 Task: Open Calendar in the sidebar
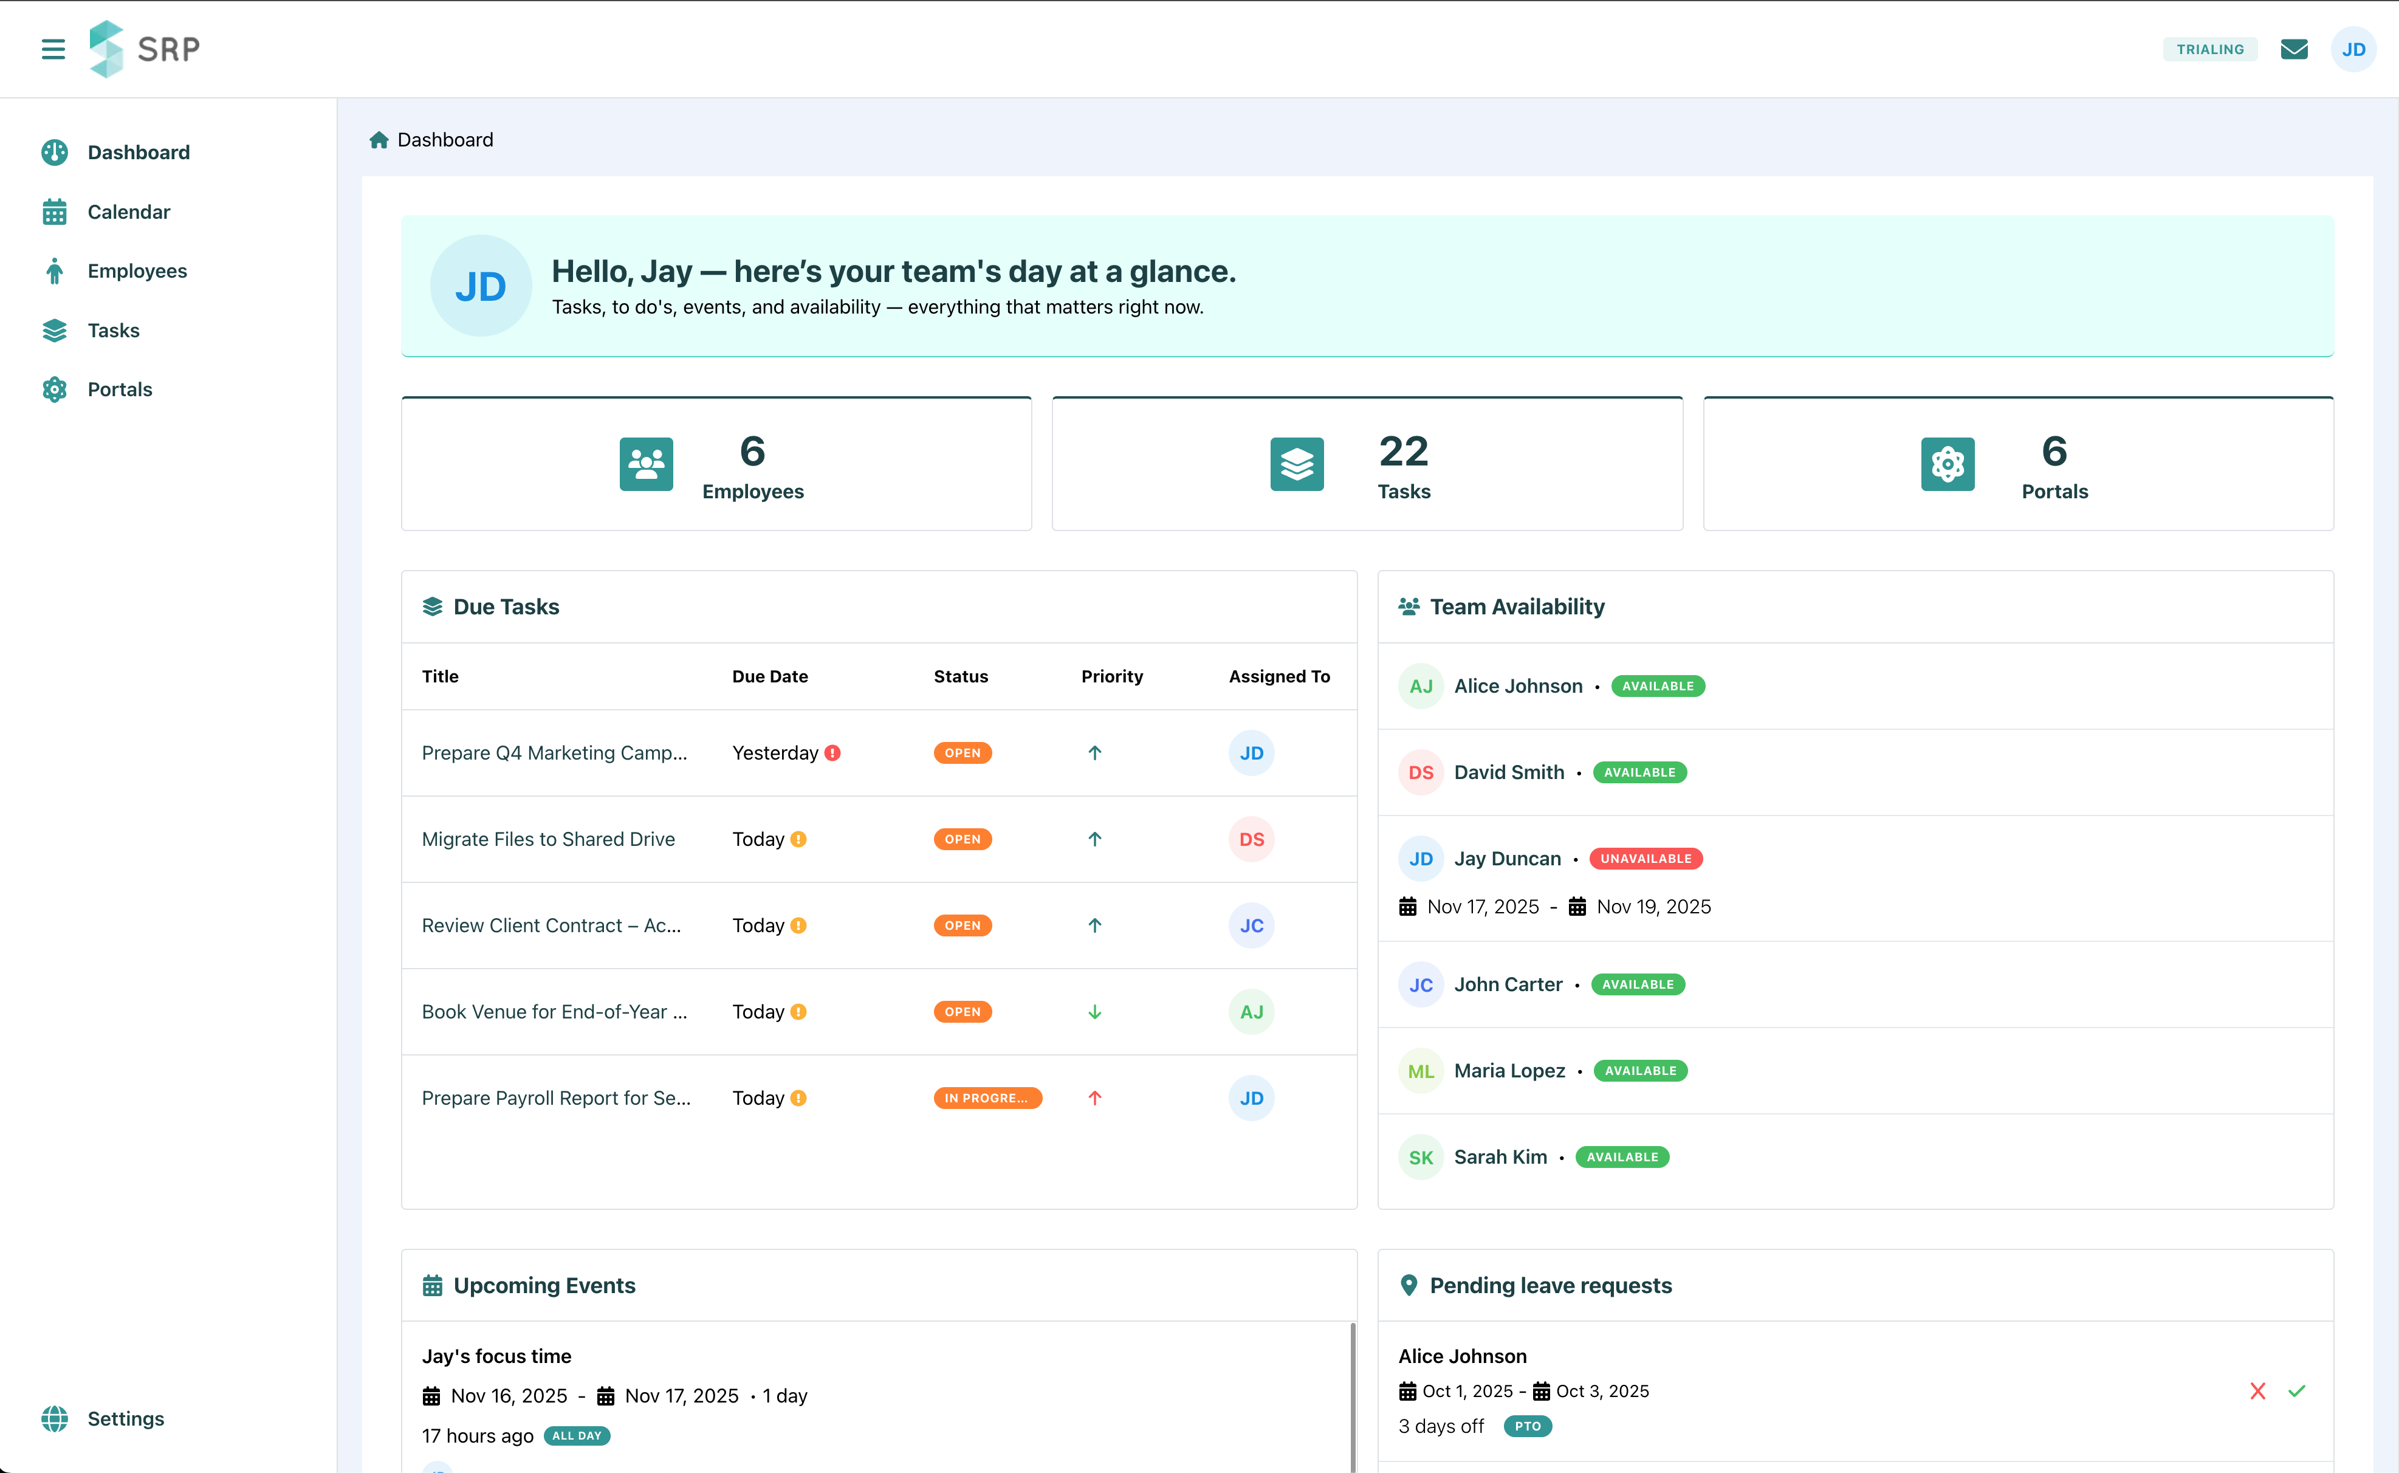tap(129, 211)
